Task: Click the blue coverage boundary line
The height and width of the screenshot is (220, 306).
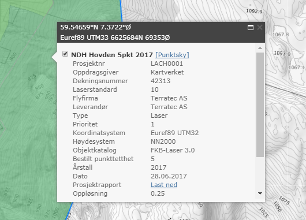Action: coord(121,11)
